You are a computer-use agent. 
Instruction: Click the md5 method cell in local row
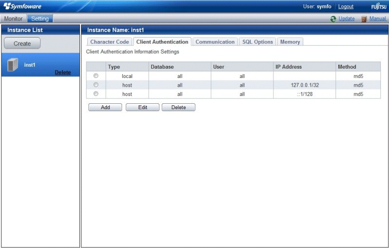[x=358, y=76]
